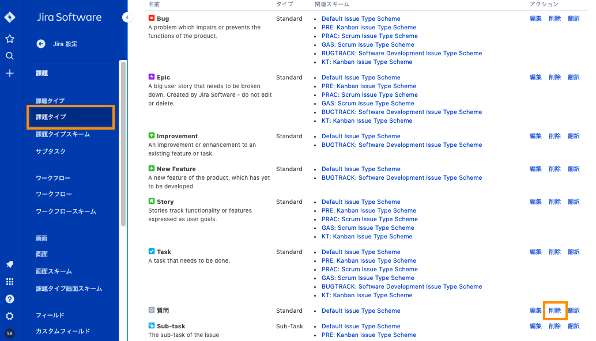Image resolution: width=596 pixels, height=341 pixels.
Task: Open settings gear icon
Action: tap(10, 316)
